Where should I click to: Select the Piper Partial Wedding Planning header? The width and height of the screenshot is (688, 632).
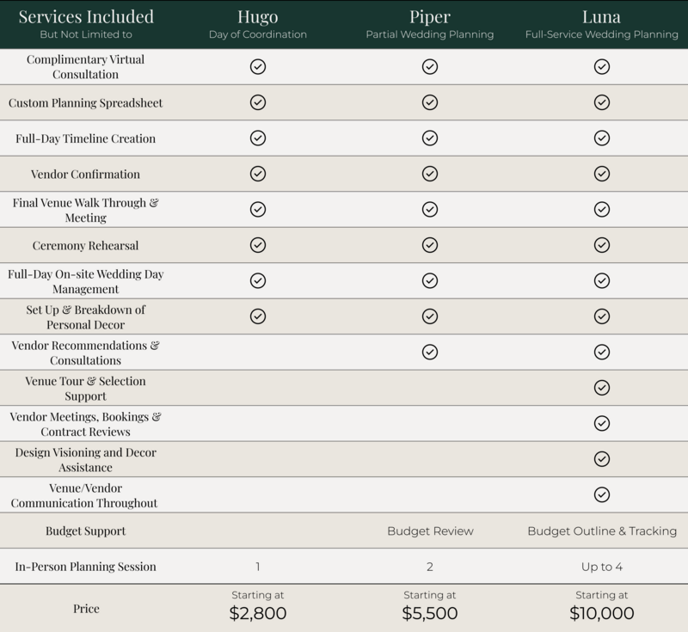pos(430,24)
